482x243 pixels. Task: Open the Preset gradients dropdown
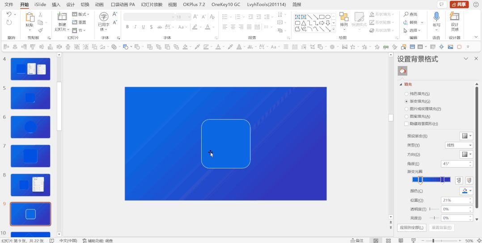click(466, 136)
